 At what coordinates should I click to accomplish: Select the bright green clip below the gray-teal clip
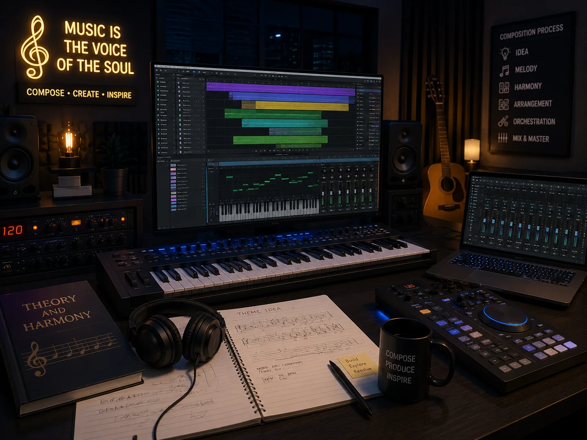click(x=280, y=140)
